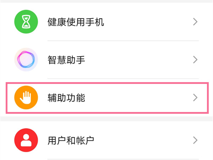Select the 智慧助手 label text
Image resolution: width=213 pixels, height=160 pixels.
(x=66, y=59)
